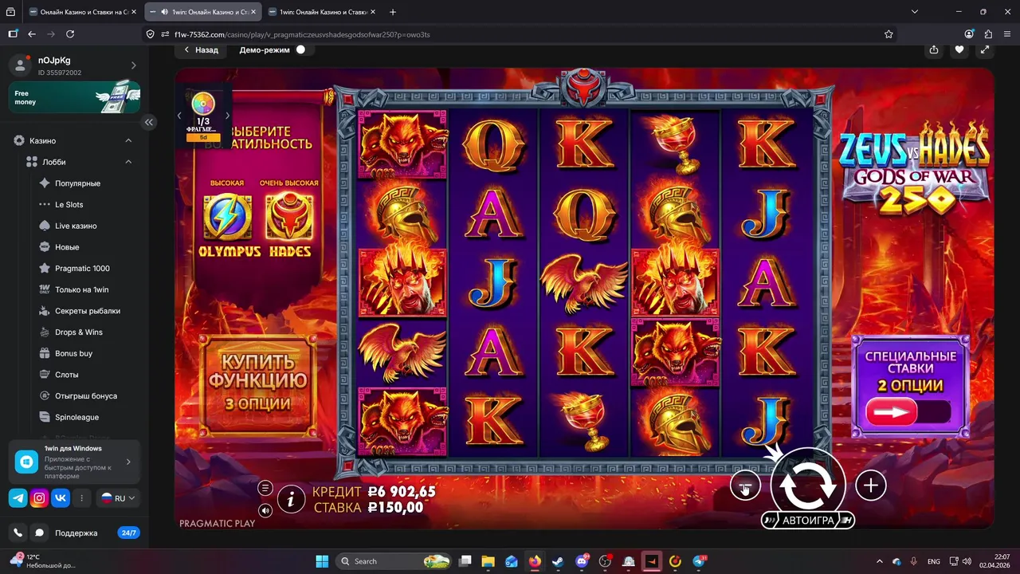Go to previous promo fragment arrow
Screen dimensions: 1020x574
(179, 116)
